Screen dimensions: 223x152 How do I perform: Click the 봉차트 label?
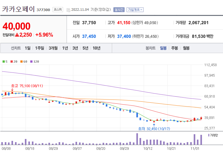tap(150, 48)
